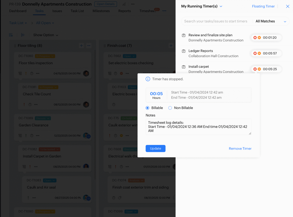The height and width of the screenshot is (217, 293).
Task: Open the Show Option dropdown
Action: 46,35
